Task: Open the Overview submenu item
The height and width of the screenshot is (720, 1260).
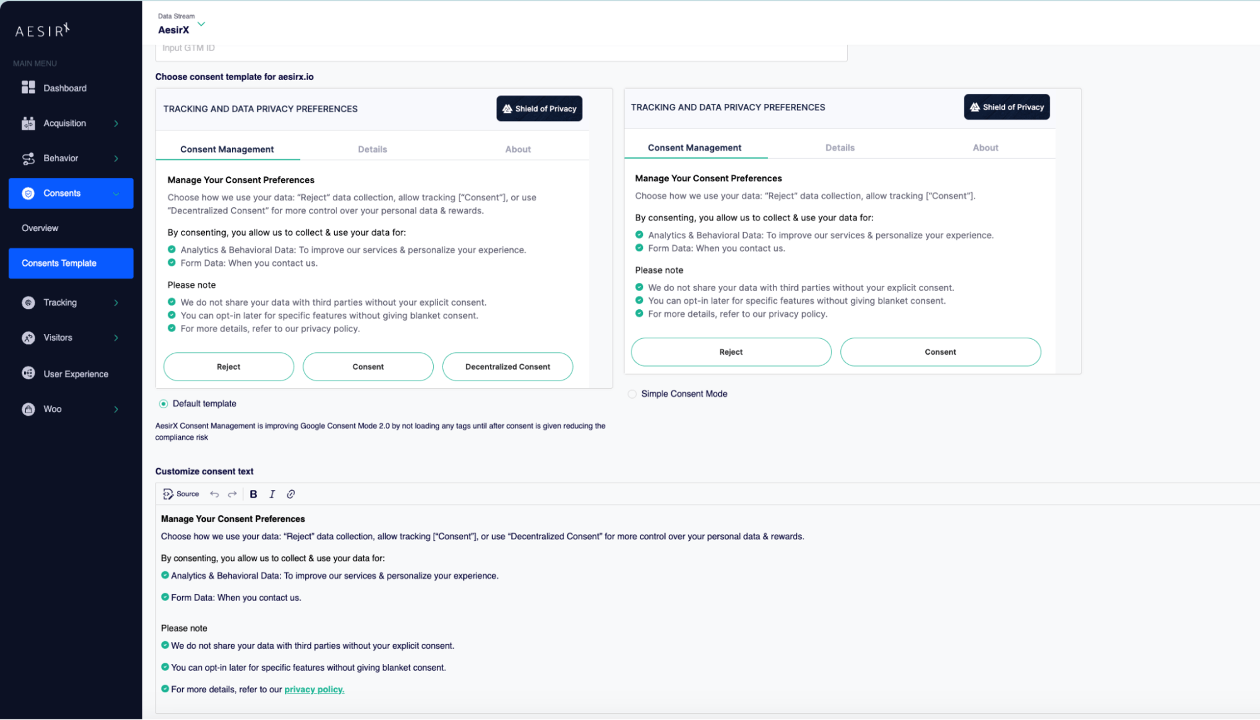Action: [40, 228]
